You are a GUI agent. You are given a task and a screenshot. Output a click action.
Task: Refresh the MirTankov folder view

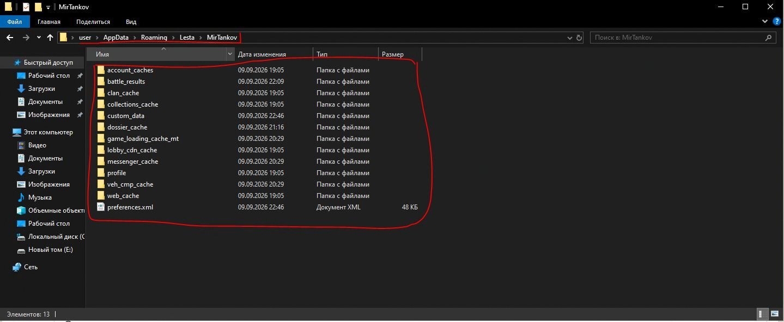pyautogui.click(x=579, y=38)
